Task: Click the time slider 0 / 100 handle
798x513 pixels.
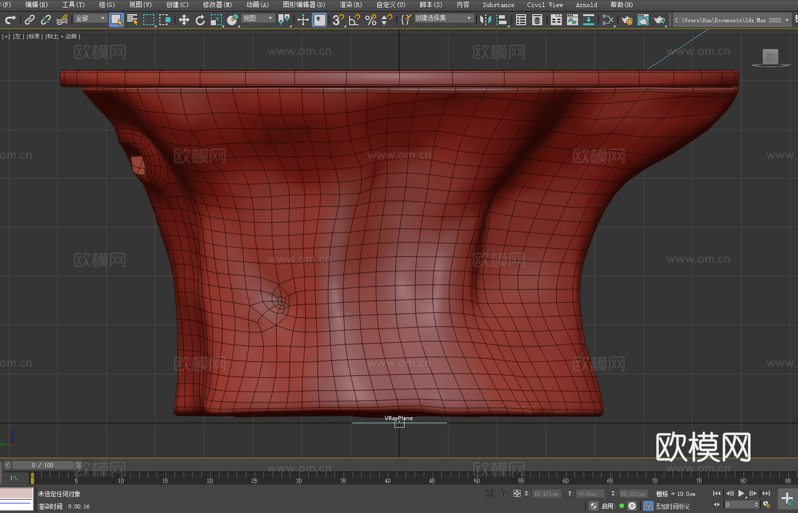Action: (42, 465)
